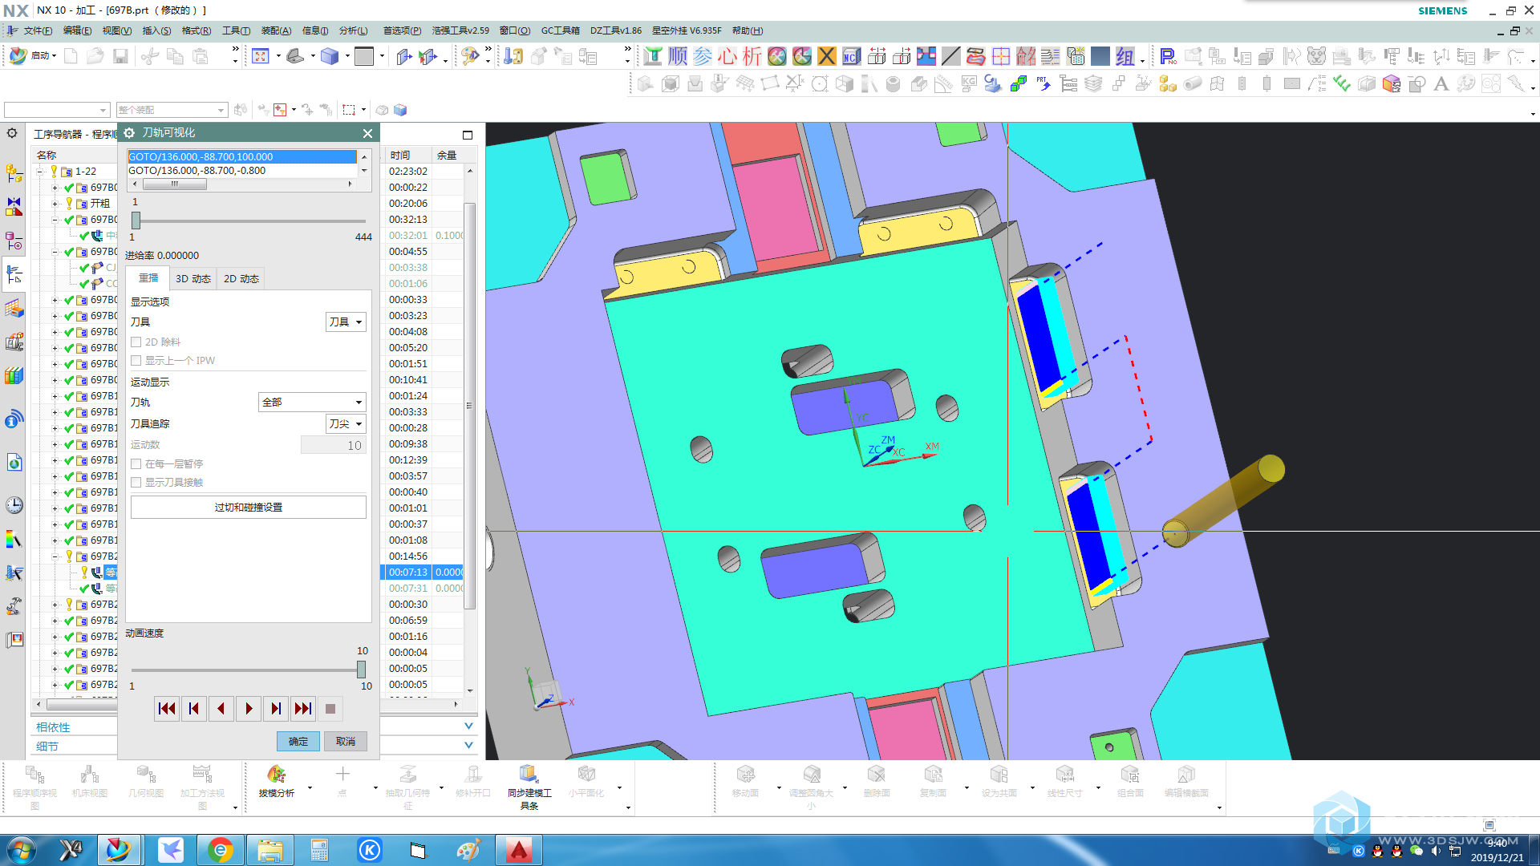
Task: Click the stop playback button
Action: [x=330, y=709]
